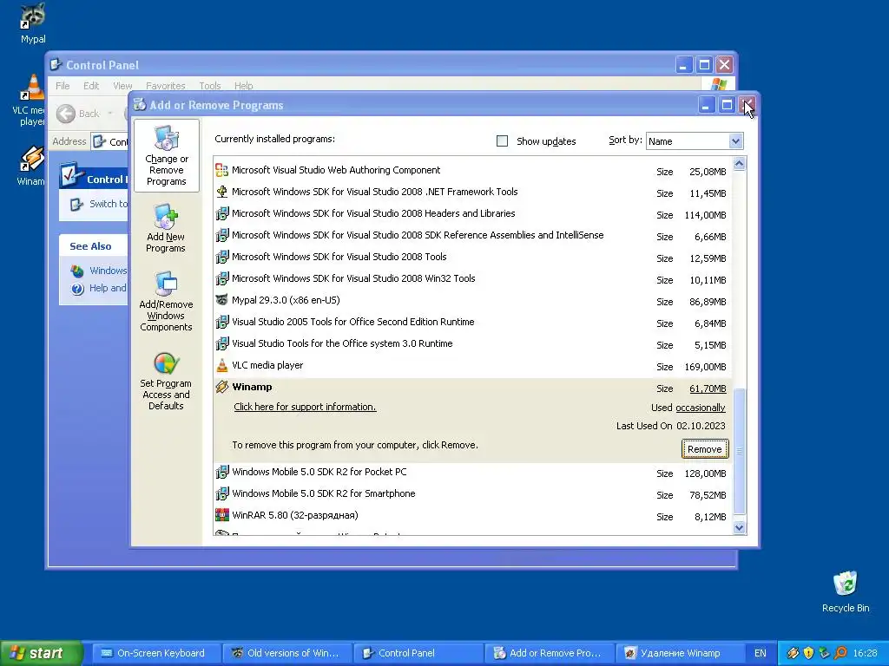889x666 pixels.
Task: Maximize the Add or Remove Programs window
Action: click(727, 105)
